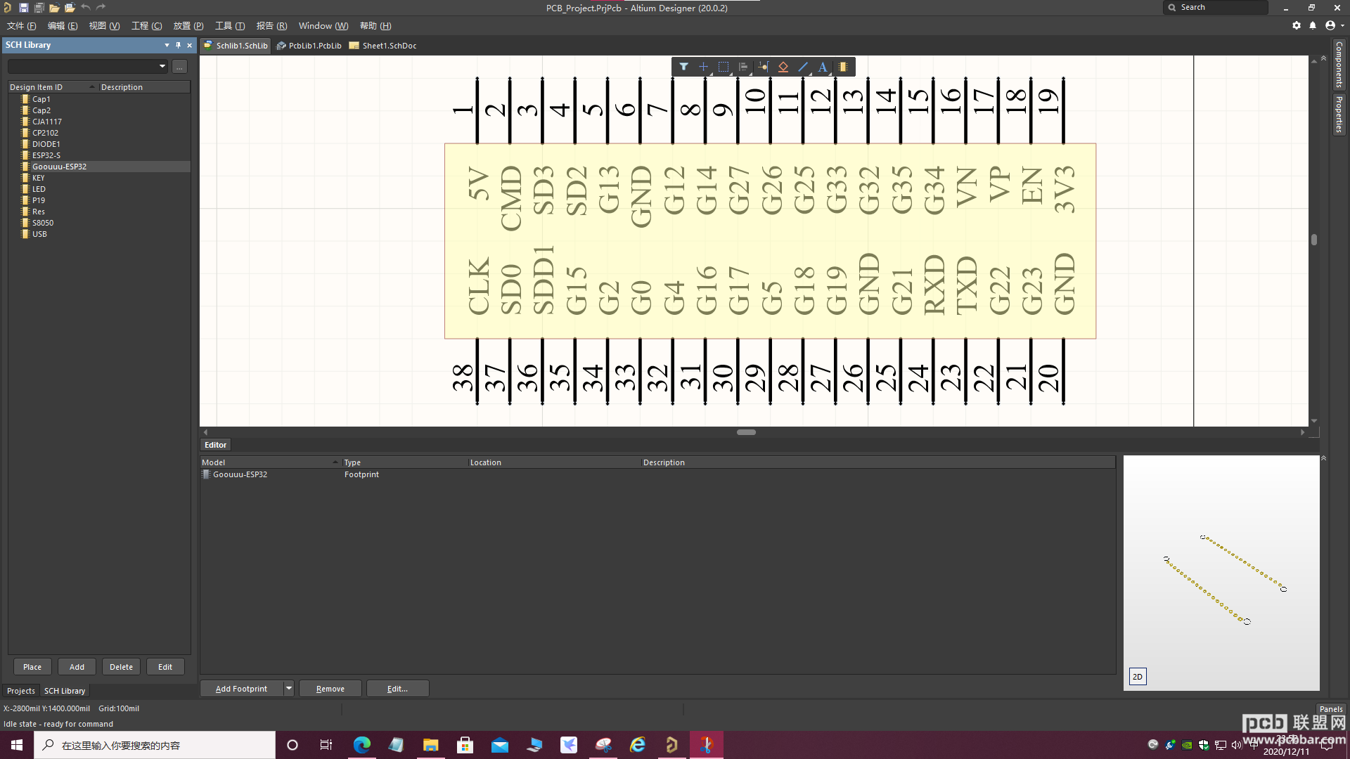Switch to PcbLib1.PcbLib tab
The height and width of the screenshot is (759, 1350).
coord(309,46)
